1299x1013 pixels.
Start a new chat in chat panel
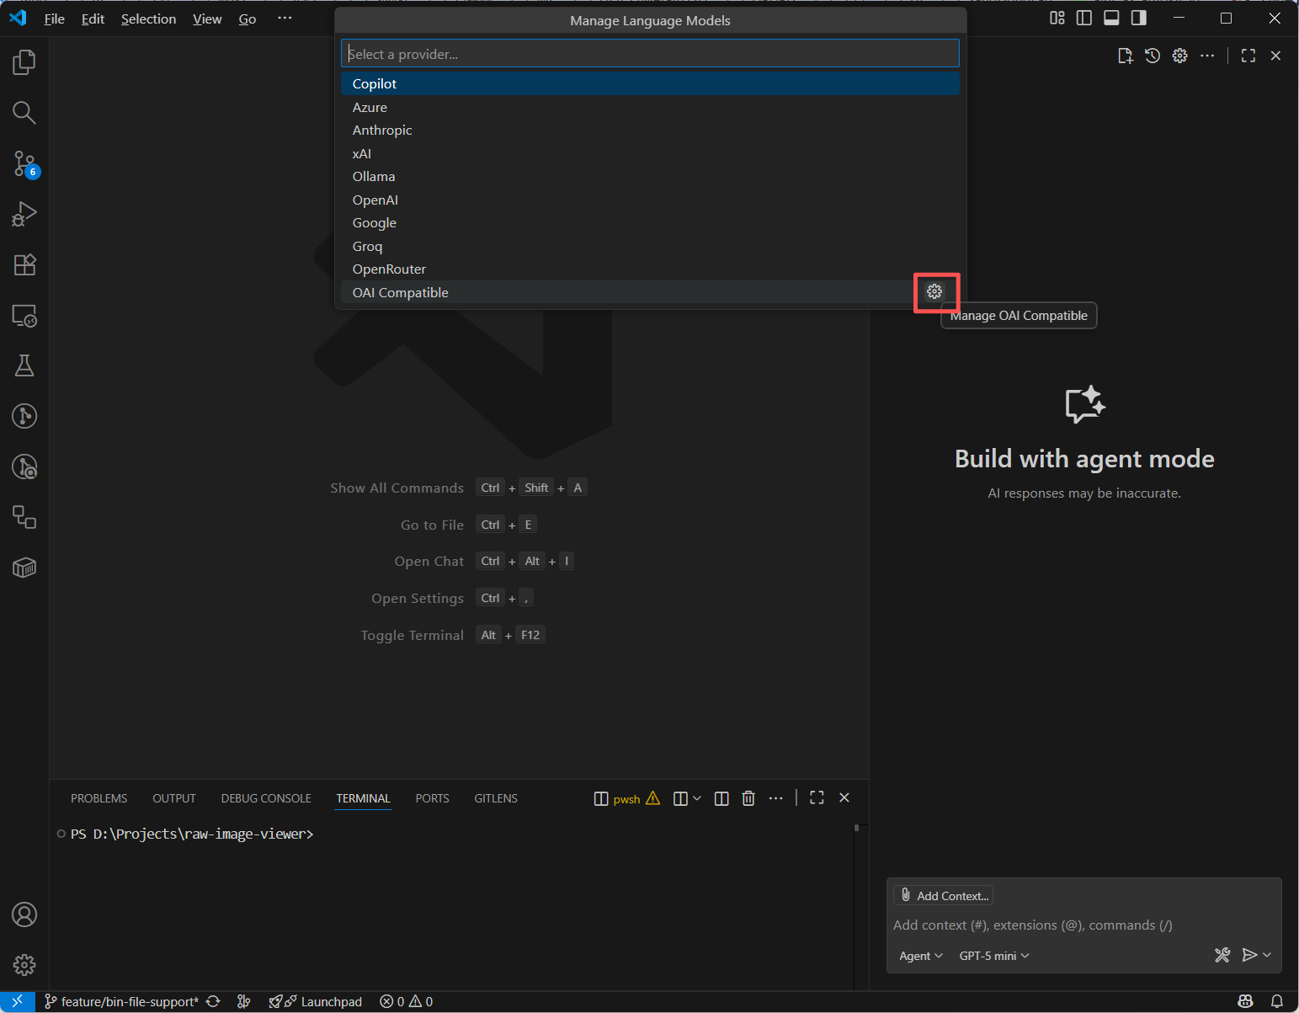pos(1126,56)
